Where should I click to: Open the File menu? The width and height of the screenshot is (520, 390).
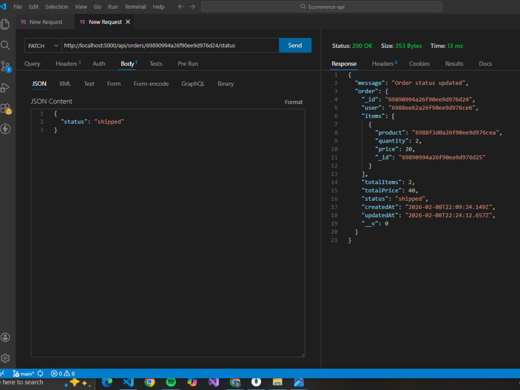click(18, 7)
